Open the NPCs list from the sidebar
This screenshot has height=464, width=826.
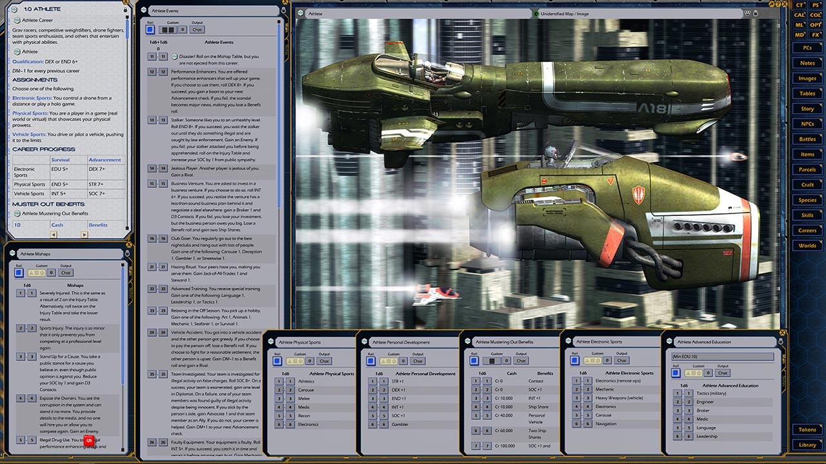806,123
